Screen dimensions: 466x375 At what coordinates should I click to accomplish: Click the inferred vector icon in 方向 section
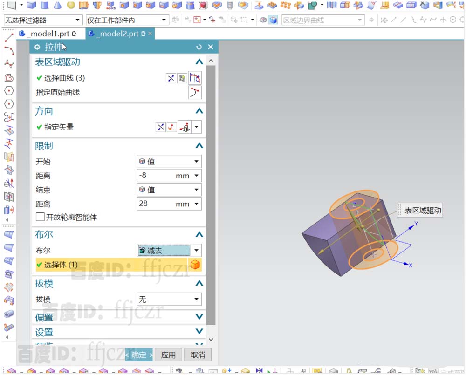tap(185, 127)
